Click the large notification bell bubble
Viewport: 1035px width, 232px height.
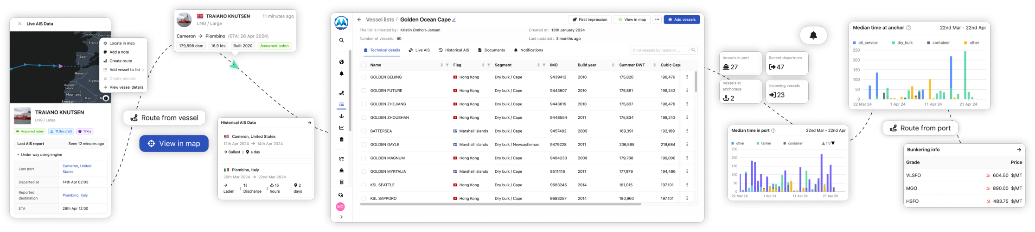coord(813,36)
